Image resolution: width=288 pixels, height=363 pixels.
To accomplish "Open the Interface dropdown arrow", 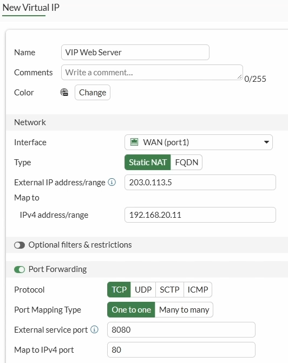I will (266, 142).
